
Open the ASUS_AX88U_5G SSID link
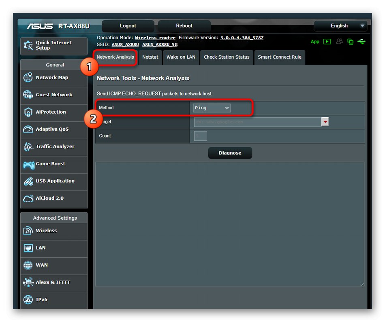click(160, 44)
